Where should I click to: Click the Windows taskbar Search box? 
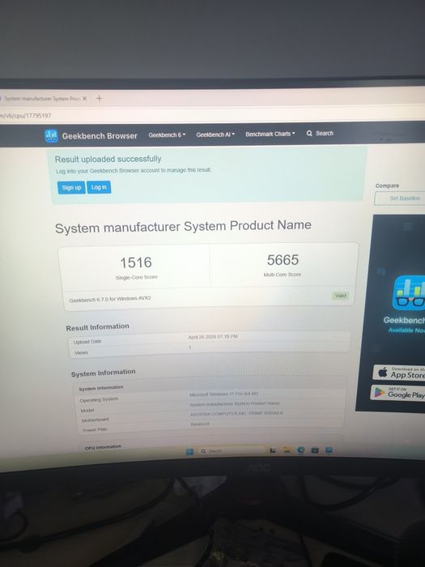232,451
